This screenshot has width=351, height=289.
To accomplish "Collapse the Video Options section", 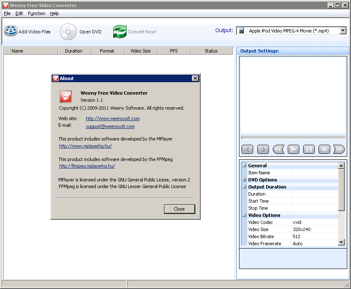I will coord(244,215).
